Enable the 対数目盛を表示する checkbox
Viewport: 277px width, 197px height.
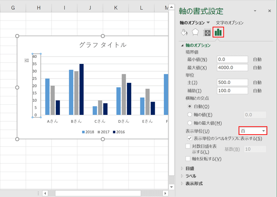coord(188,146)
